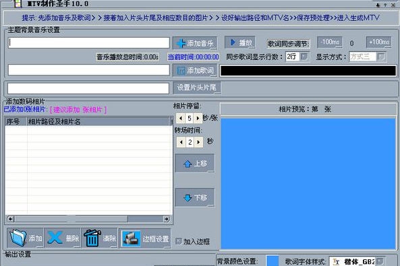This screenshot has width=400, height=266.
Task: Click the title bar down arrow button
Action: [x=378, y=5]
